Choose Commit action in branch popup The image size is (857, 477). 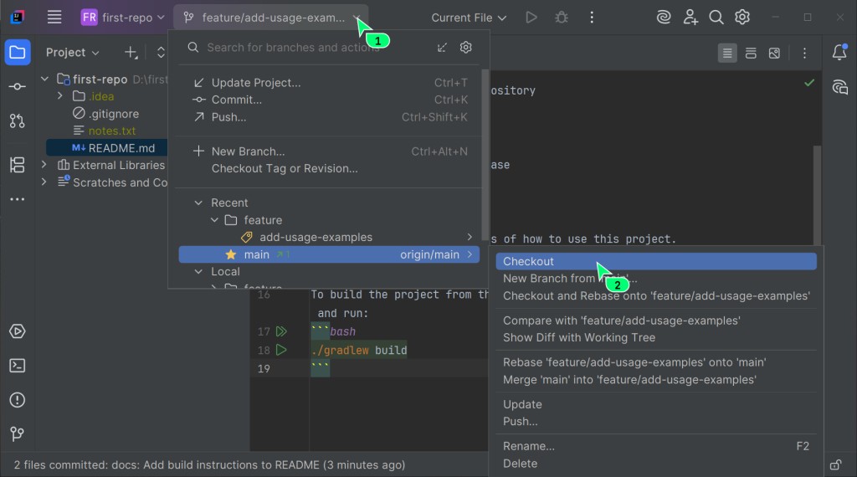(x=330, y=100)
